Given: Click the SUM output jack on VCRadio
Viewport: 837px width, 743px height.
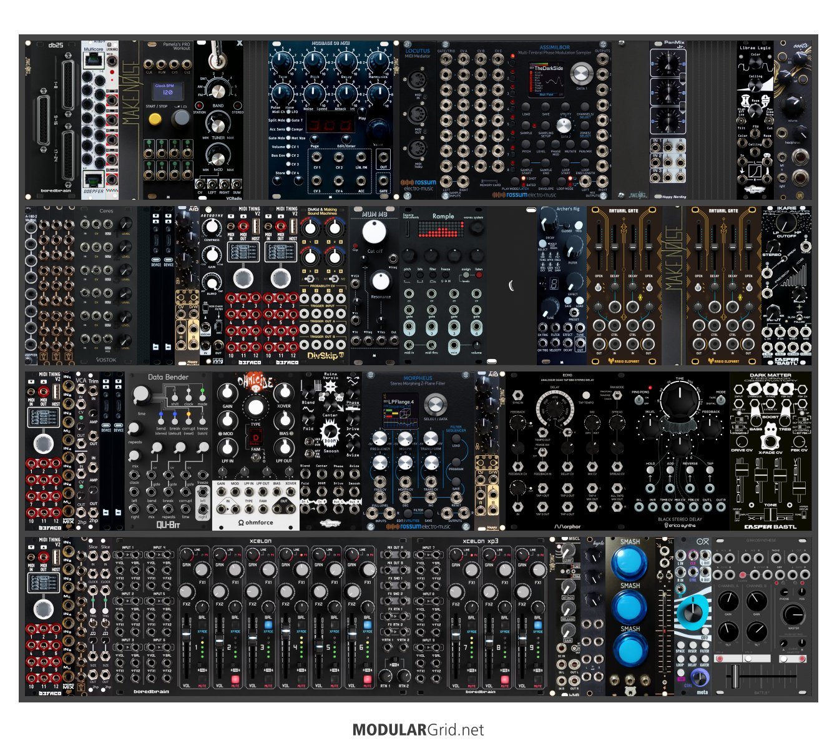Looking at the screenshot, I should click(237, 184).
